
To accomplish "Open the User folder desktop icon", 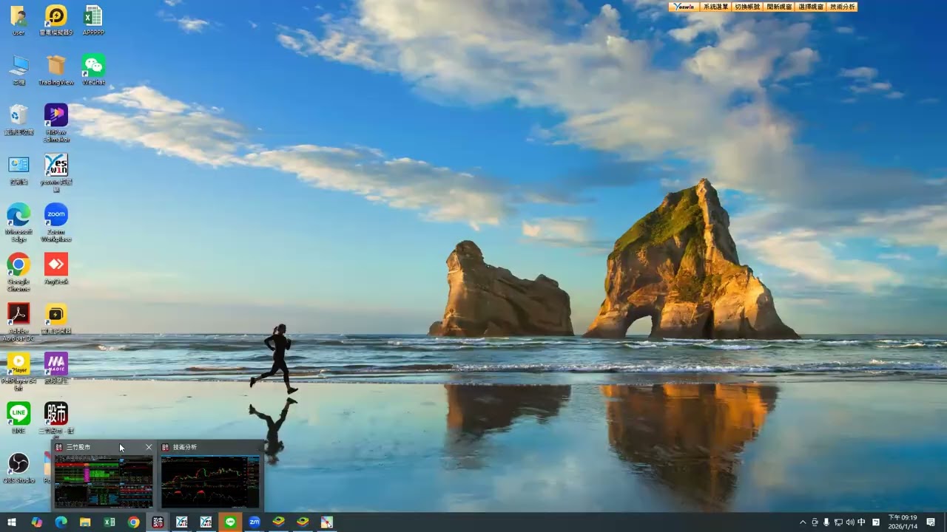I will pyautogui.click(x=18, y=20).
